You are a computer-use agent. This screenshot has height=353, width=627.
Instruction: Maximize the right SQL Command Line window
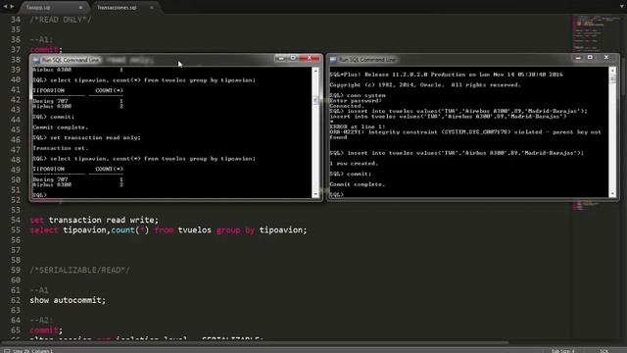point(590,58)
